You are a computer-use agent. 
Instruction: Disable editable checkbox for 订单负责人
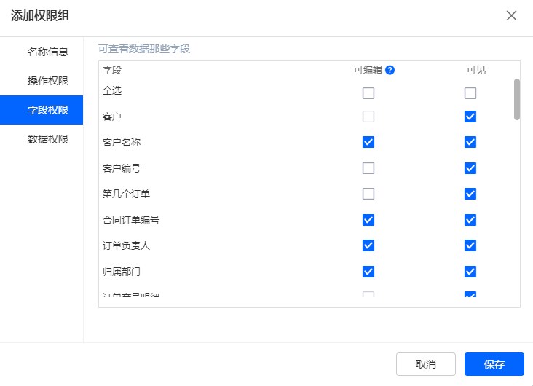pos(368,245)
